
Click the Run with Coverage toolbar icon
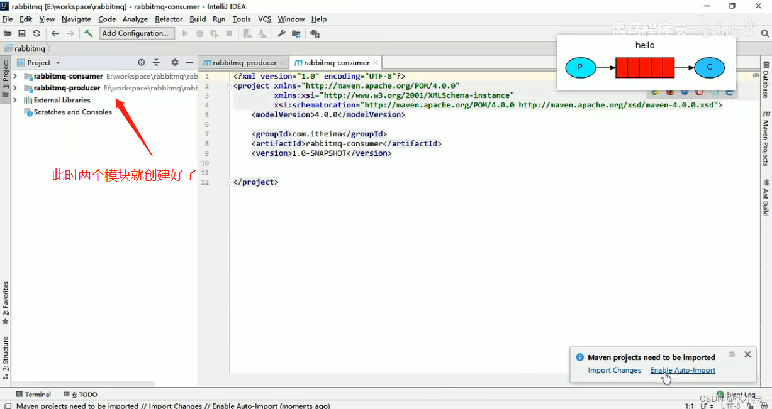[215, 34]
